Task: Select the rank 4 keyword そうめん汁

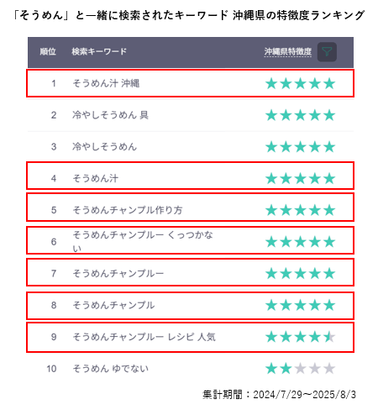Action: pyautogui.click(x=95, y=178)
